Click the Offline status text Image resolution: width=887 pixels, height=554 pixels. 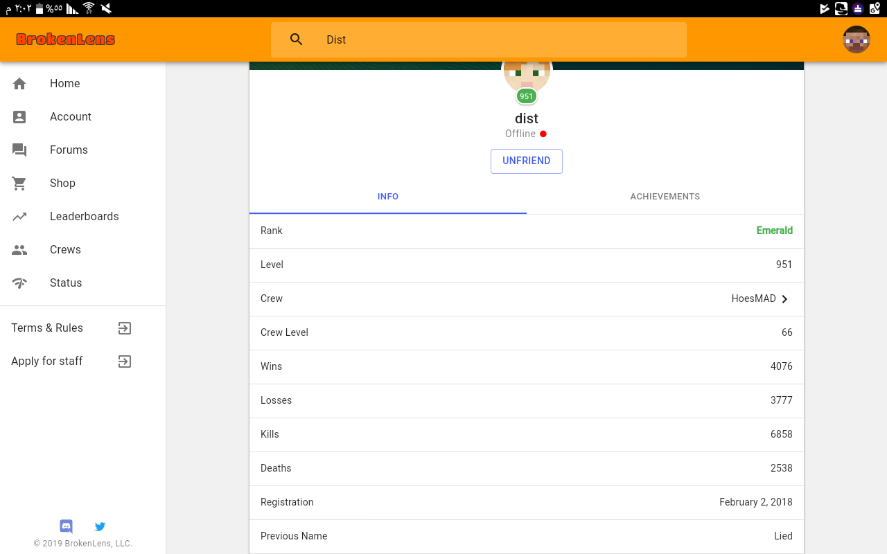(x=520, y=134)
